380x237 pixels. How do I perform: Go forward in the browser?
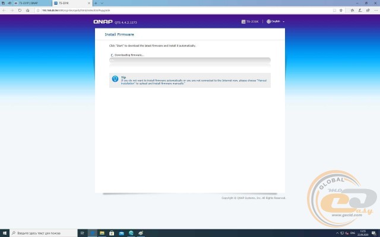click(x=12, y=11)
